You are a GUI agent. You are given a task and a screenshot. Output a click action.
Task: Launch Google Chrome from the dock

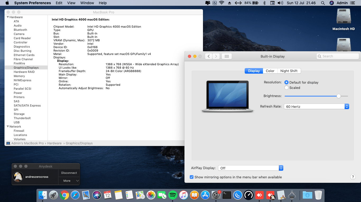tap(64, 195)
